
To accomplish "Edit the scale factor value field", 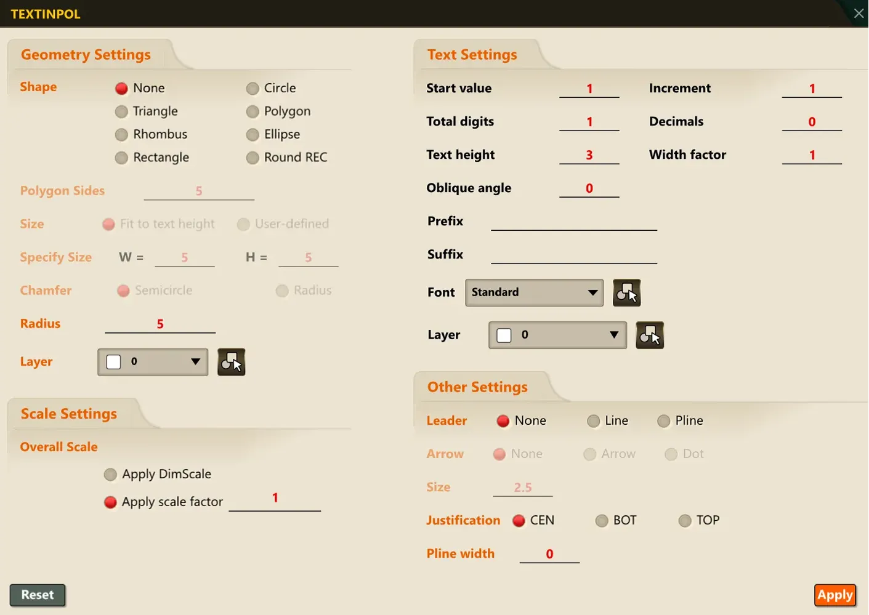I will click(275, 498).
